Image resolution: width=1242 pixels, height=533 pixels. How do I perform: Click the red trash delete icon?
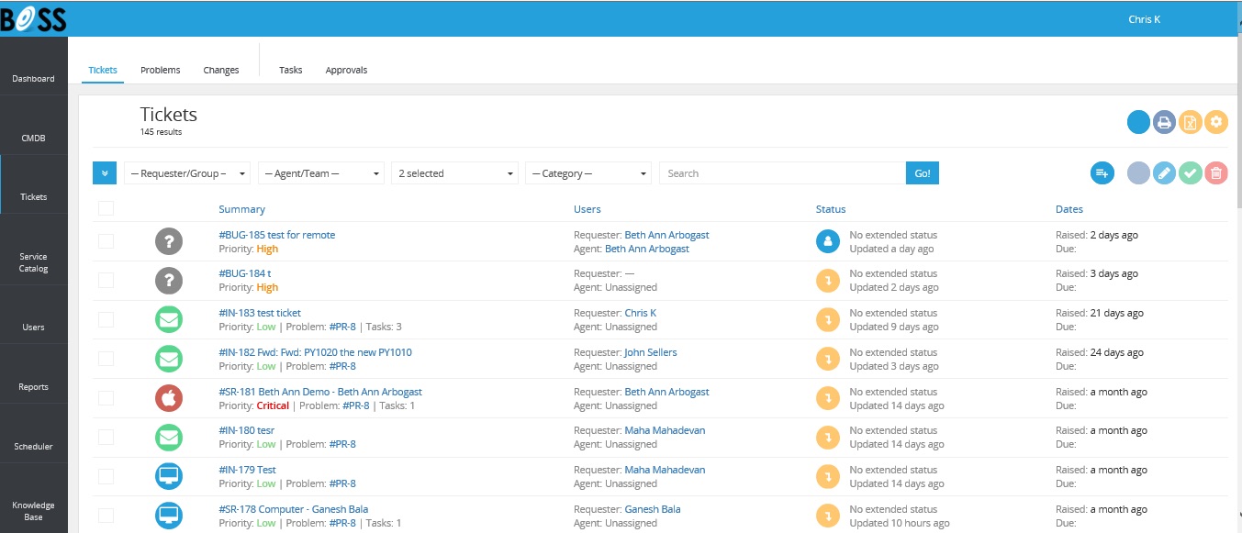(1216, 172)
